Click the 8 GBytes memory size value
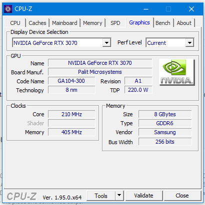This screenshot has width=205, height=205. pos(165,114)
